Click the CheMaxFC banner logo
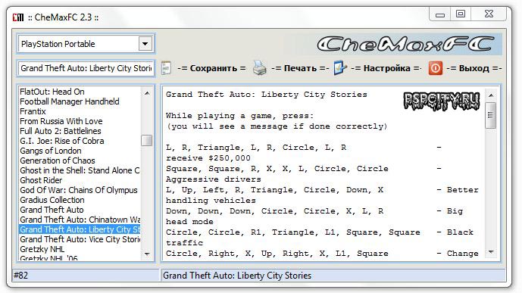Image resolution: width=522 pixels, height=293 pixels. 405,44
